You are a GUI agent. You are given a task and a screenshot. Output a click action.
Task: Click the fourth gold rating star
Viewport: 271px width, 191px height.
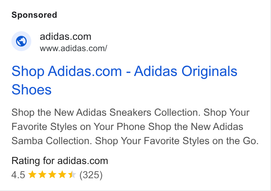click(x=62, y=174)
